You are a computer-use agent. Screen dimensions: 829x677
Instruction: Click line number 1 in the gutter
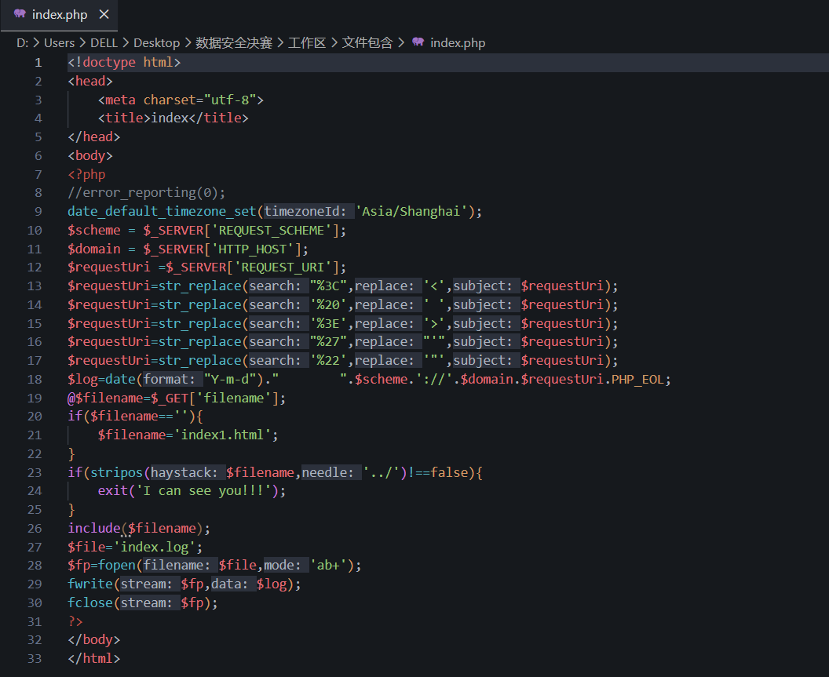(38, 63)
